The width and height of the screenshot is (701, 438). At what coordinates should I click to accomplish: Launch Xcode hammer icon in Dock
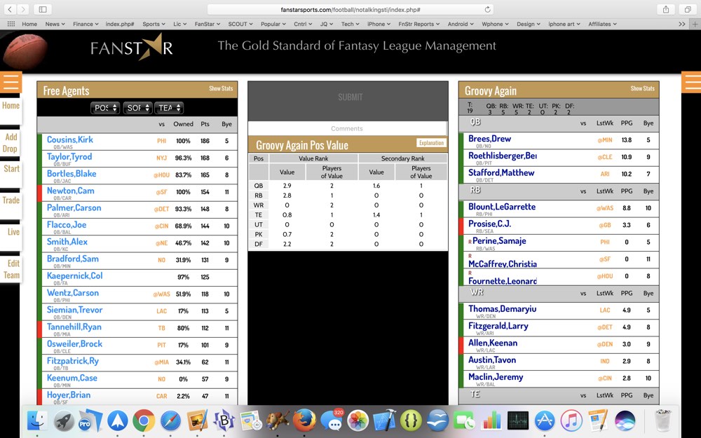pos(384,420)
